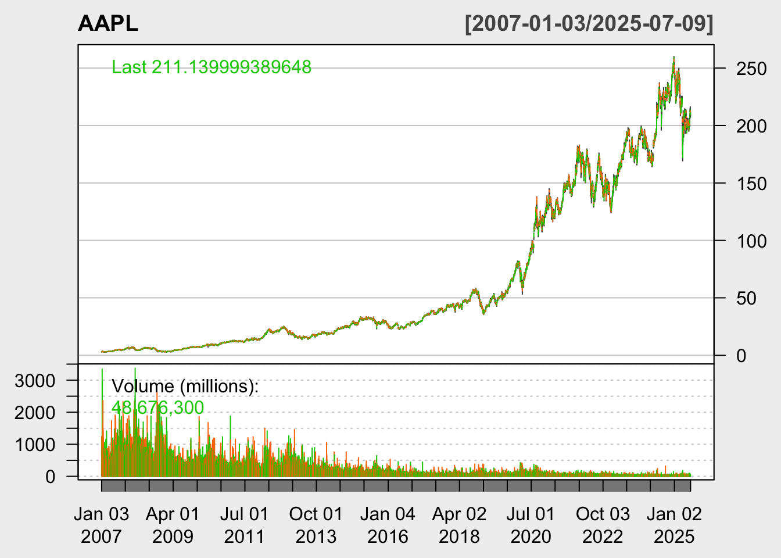Click the Volume (millions): label
This screenshot has width=781, height=558.
185,387
